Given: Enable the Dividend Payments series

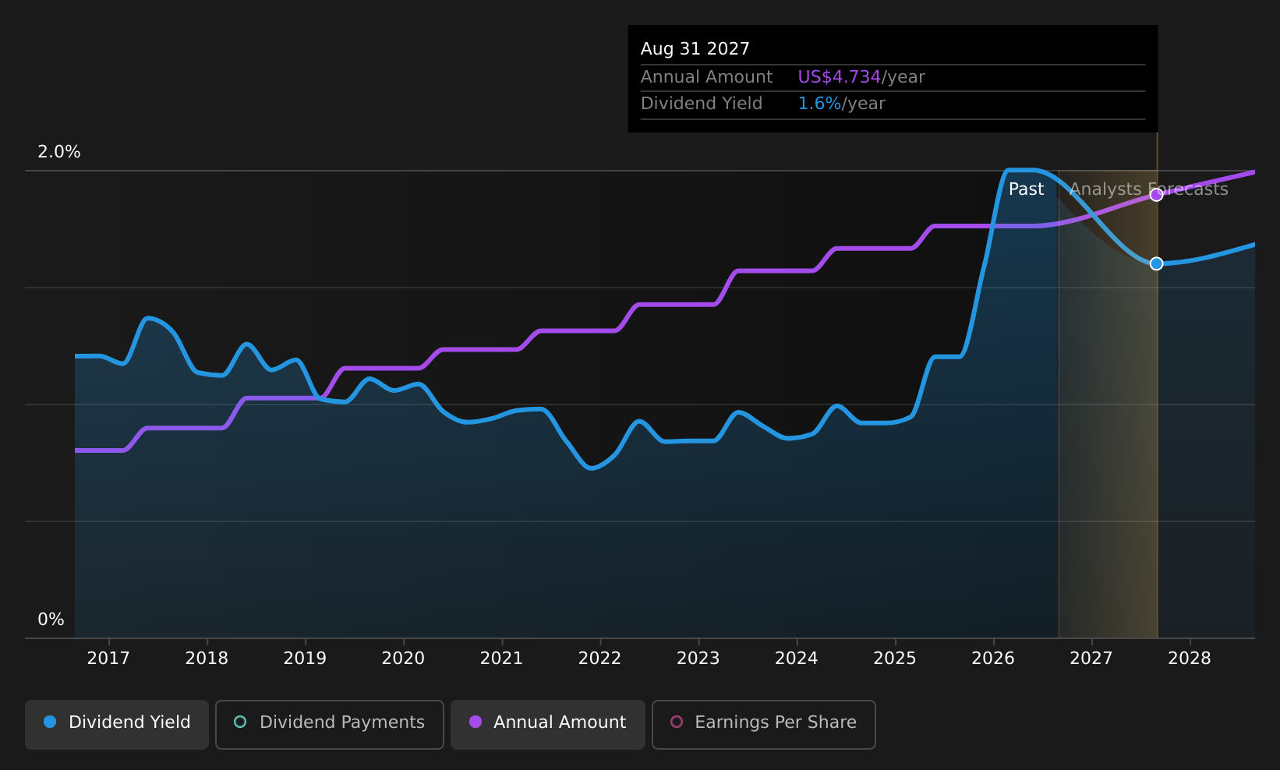Looking at the screenshot, I should coord(329,724).
